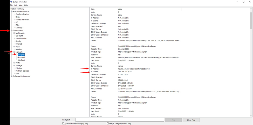
Task: Click the VMBUS PNP Device ID value
Action: click(149, 58)
